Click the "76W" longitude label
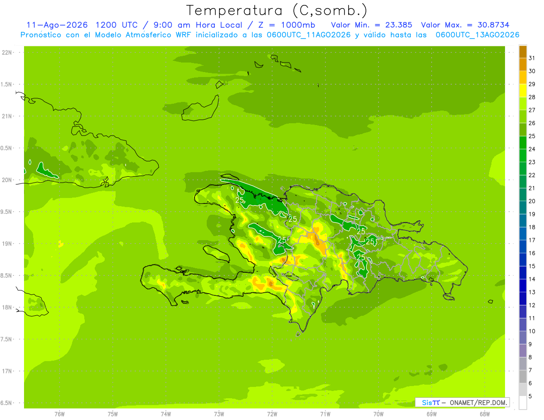Viewport: 544px width, 420px height. 59,414
